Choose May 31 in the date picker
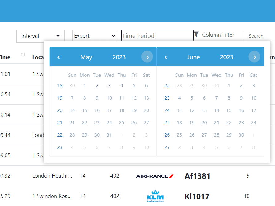The image size is (275, 206). 109,135
